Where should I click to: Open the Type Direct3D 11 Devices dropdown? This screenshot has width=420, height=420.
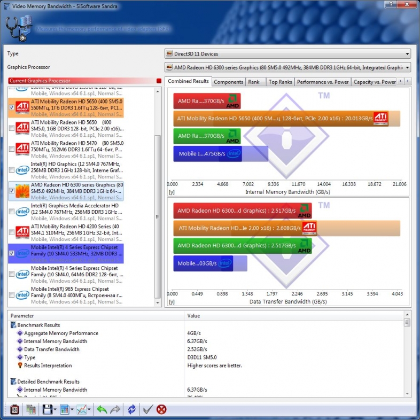click(287, 53)
